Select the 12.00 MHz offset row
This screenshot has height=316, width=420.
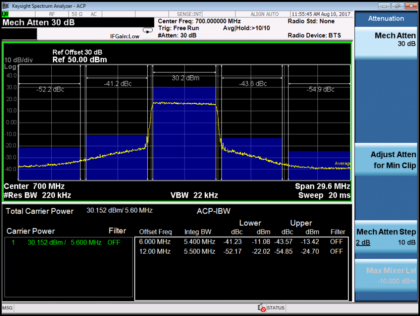(241, 251)
